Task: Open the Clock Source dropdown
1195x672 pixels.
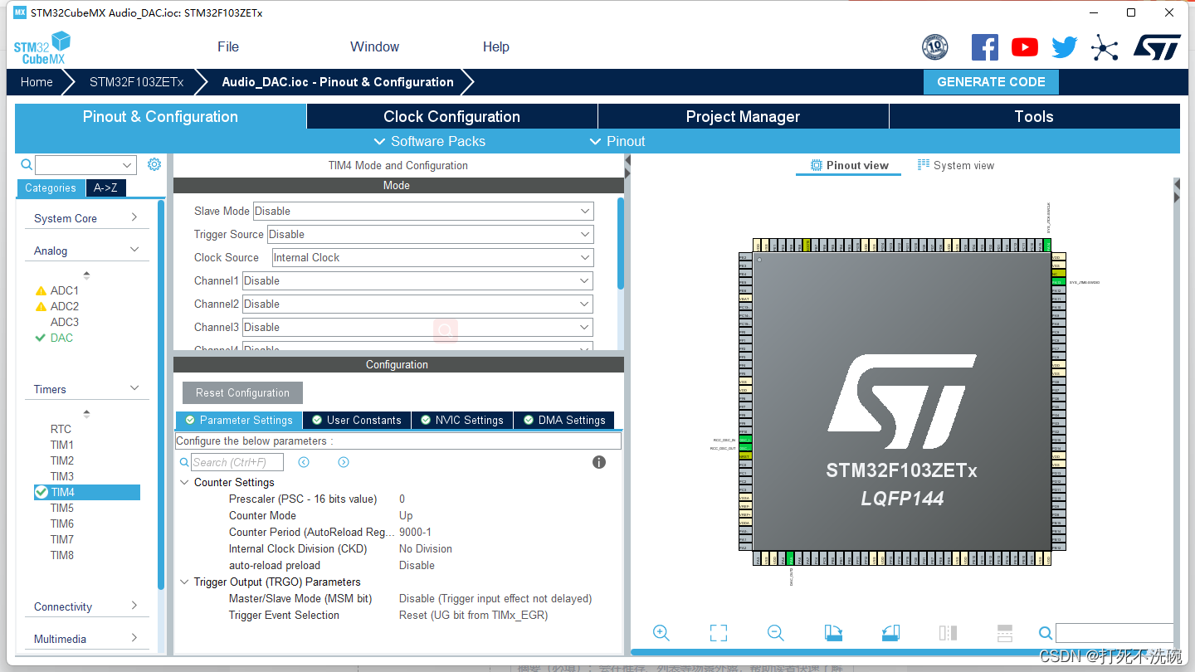Action: (432, 257)
